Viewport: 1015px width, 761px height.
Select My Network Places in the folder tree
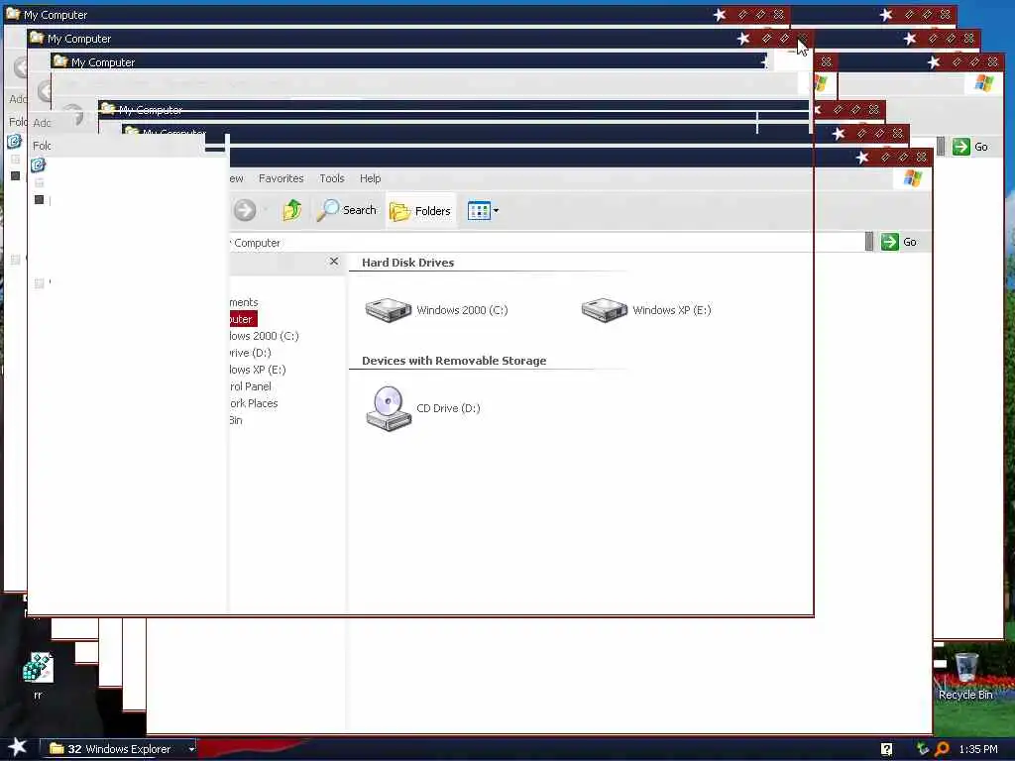point(254,403)
